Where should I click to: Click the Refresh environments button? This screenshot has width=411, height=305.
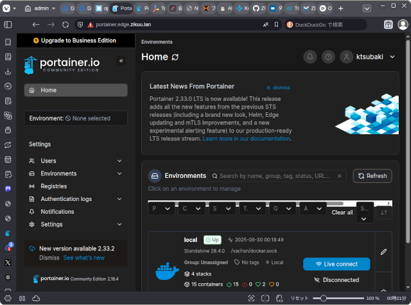coord(372,176)
